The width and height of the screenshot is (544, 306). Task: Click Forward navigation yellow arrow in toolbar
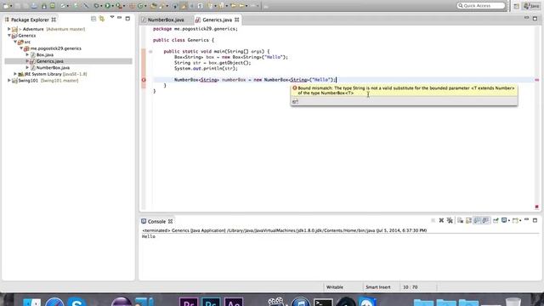[241, 6]
